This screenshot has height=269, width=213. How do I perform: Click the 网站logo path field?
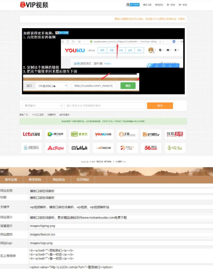(x=121, y=243)
